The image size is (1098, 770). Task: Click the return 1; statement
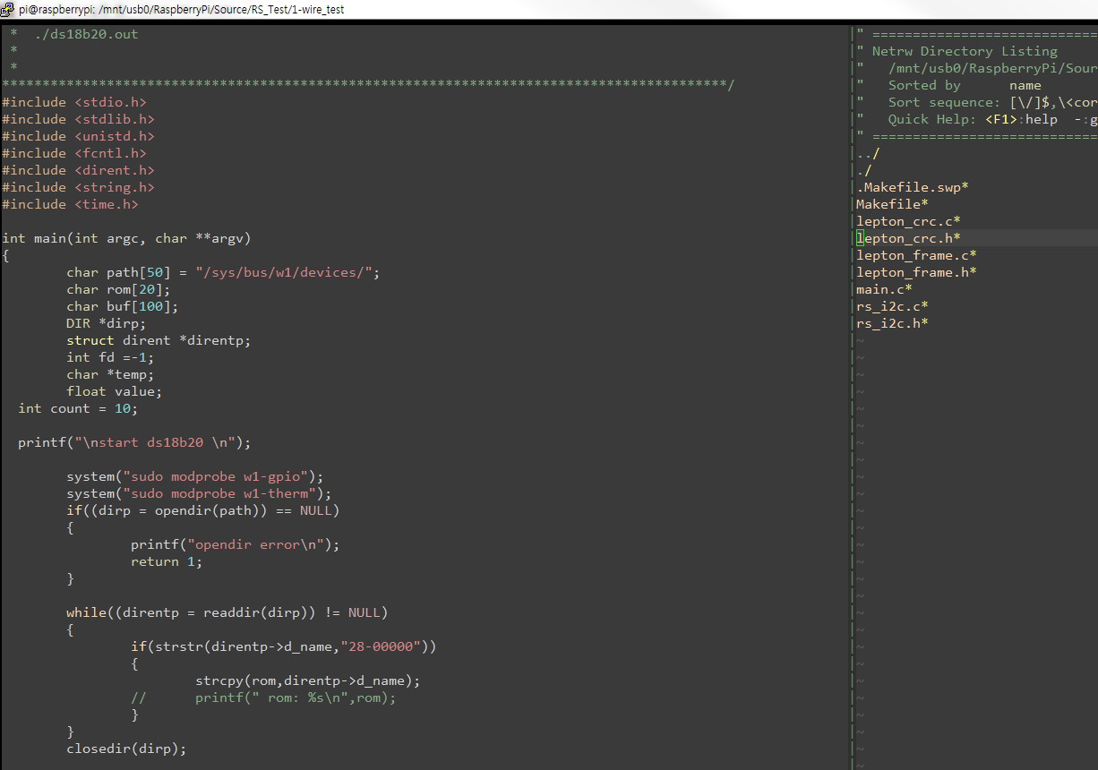coord(167,561)
